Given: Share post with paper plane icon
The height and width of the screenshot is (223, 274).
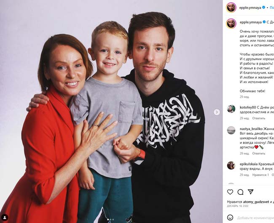Looking at the screenshot, I should [250, 192].
